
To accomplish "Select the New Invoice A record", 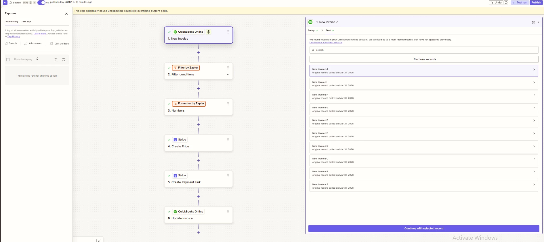I will (x=424, y=186).
